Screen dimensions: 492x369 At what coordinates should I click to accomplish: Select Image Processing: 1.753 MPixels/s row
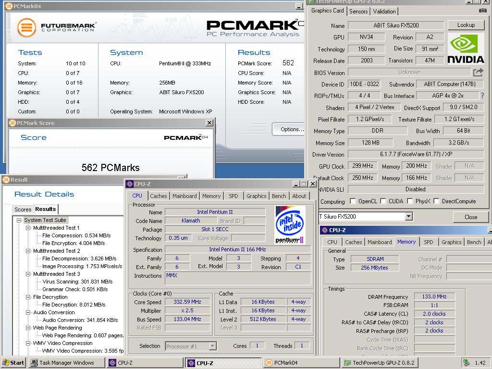(82, 266)
